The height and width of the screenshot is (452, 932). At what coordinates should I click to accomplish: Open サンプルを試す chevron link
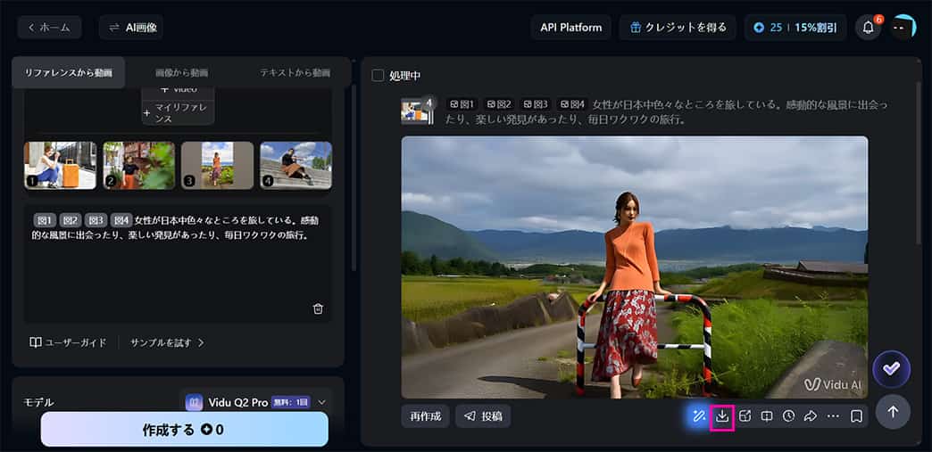[167, 342]
